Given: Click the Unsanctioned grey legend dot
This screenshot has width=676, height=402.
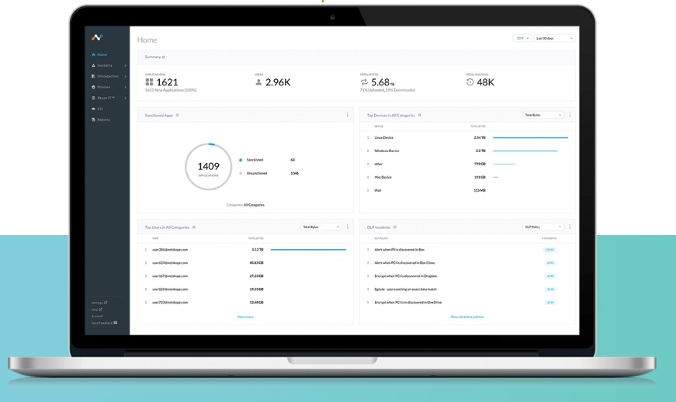Looking at the screenshot, I should 241,173.
